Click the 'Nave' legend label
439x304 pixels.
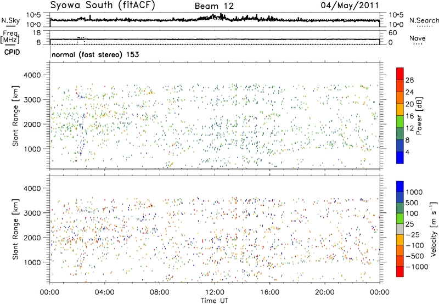click(x=418, y=38)
